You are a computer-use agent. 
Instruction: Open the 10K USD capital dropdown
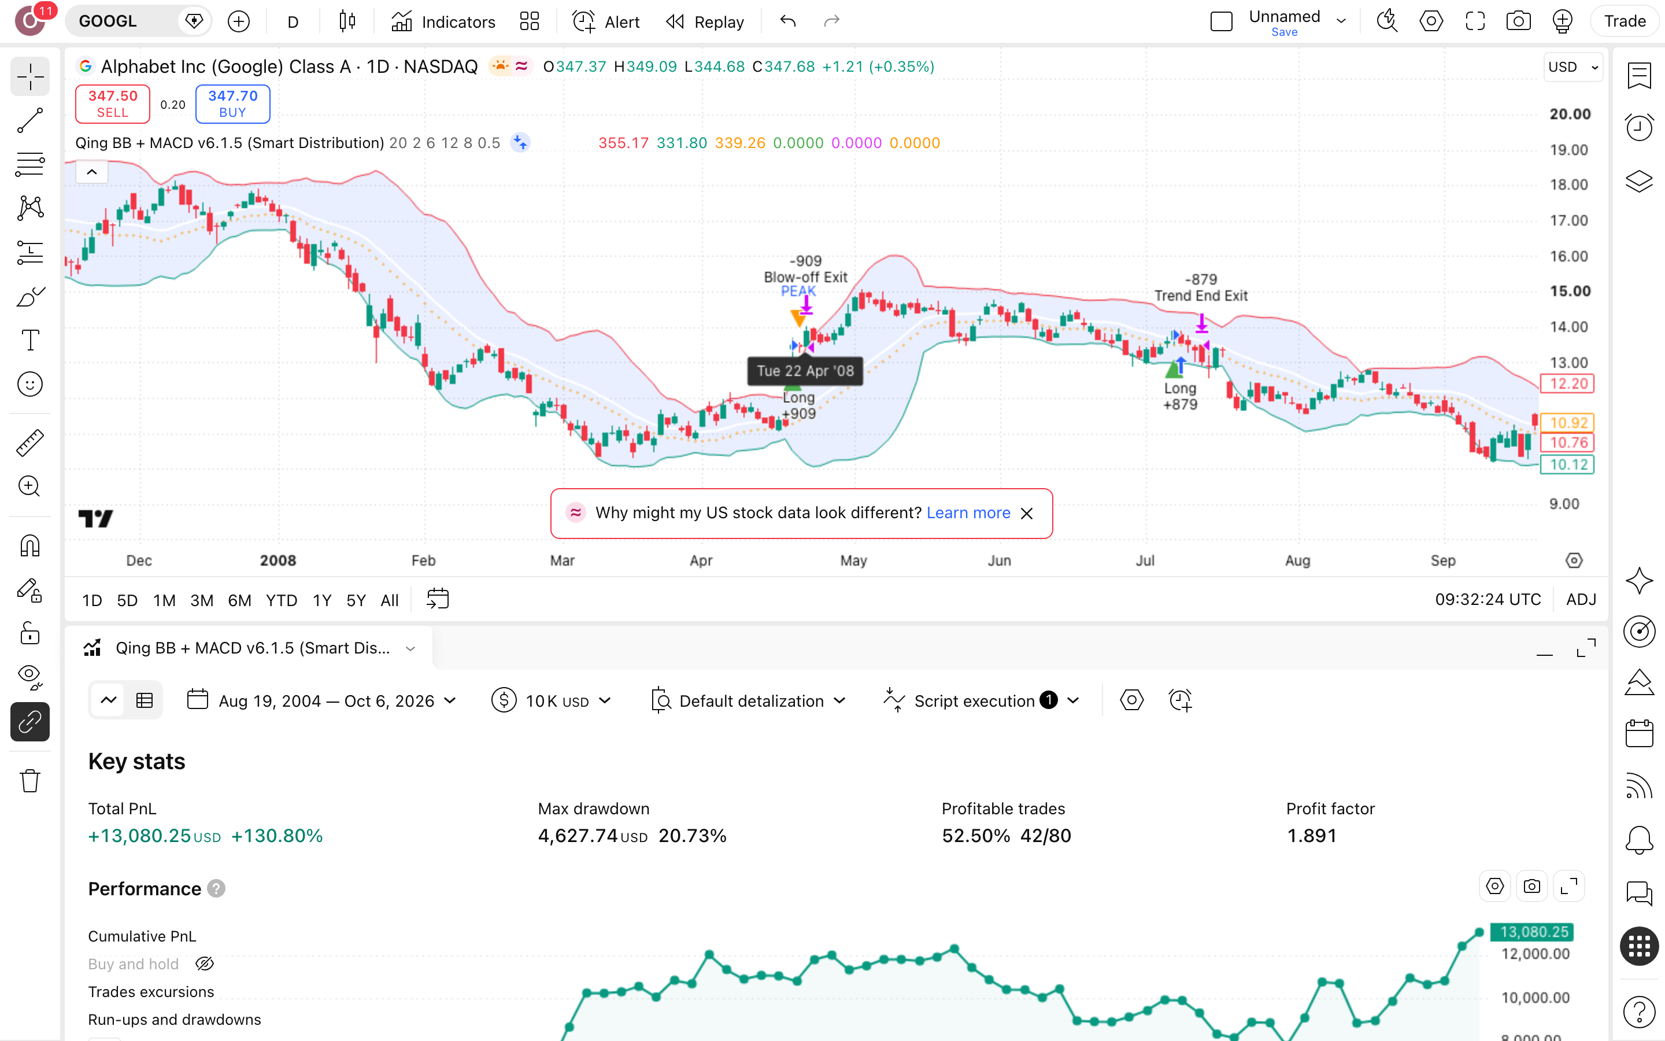tap(551, 701)
